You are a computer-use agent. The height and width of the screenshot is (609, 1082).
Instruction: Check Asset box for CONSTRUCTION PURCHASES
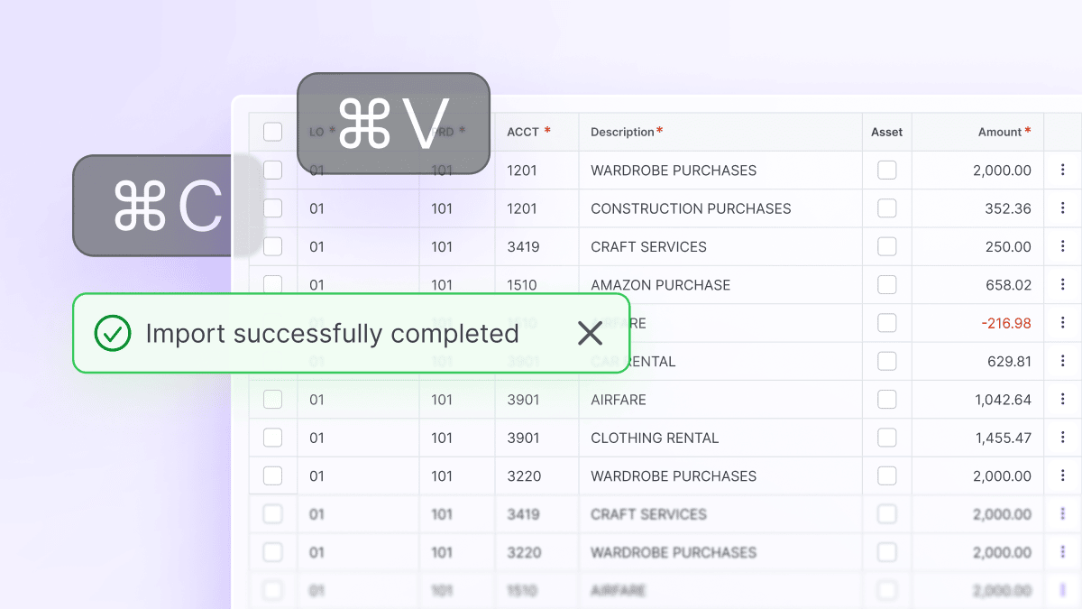pos(887,208)
